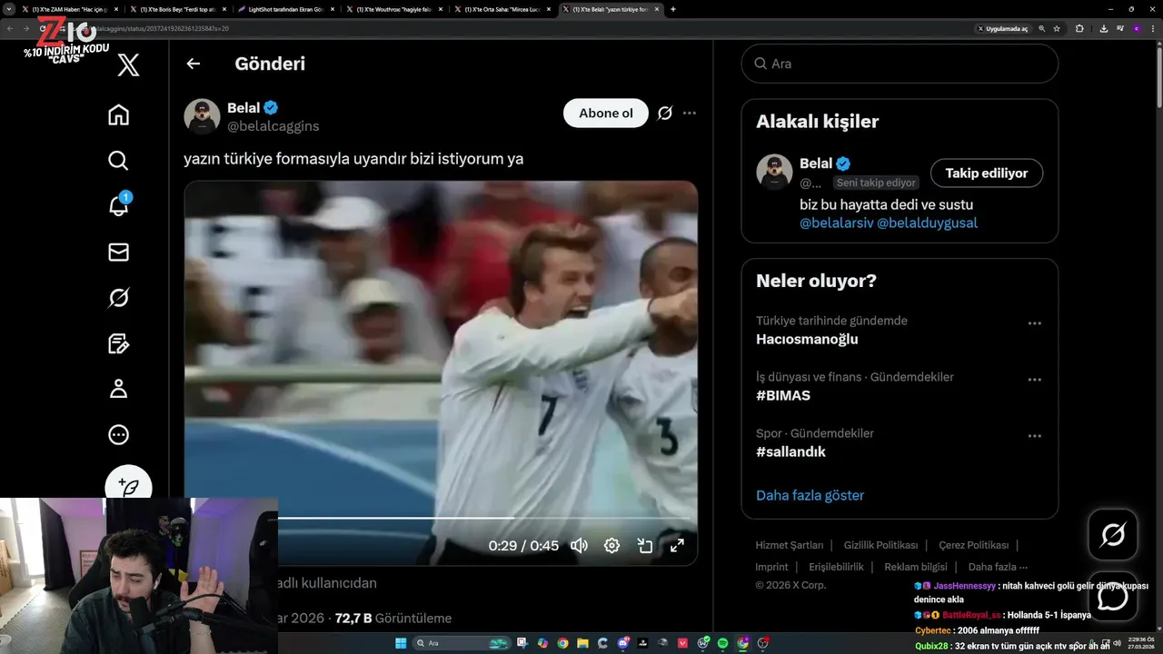The height and width of the screenshot is (654, 1163).
Task: Open Gizlilik Politikası footer link
Action: pyautogui.click(x=880, y=545)
